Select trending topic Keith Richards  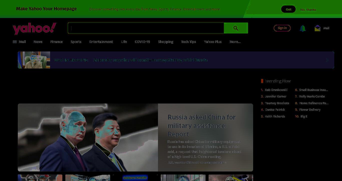(x=275, y=116)
